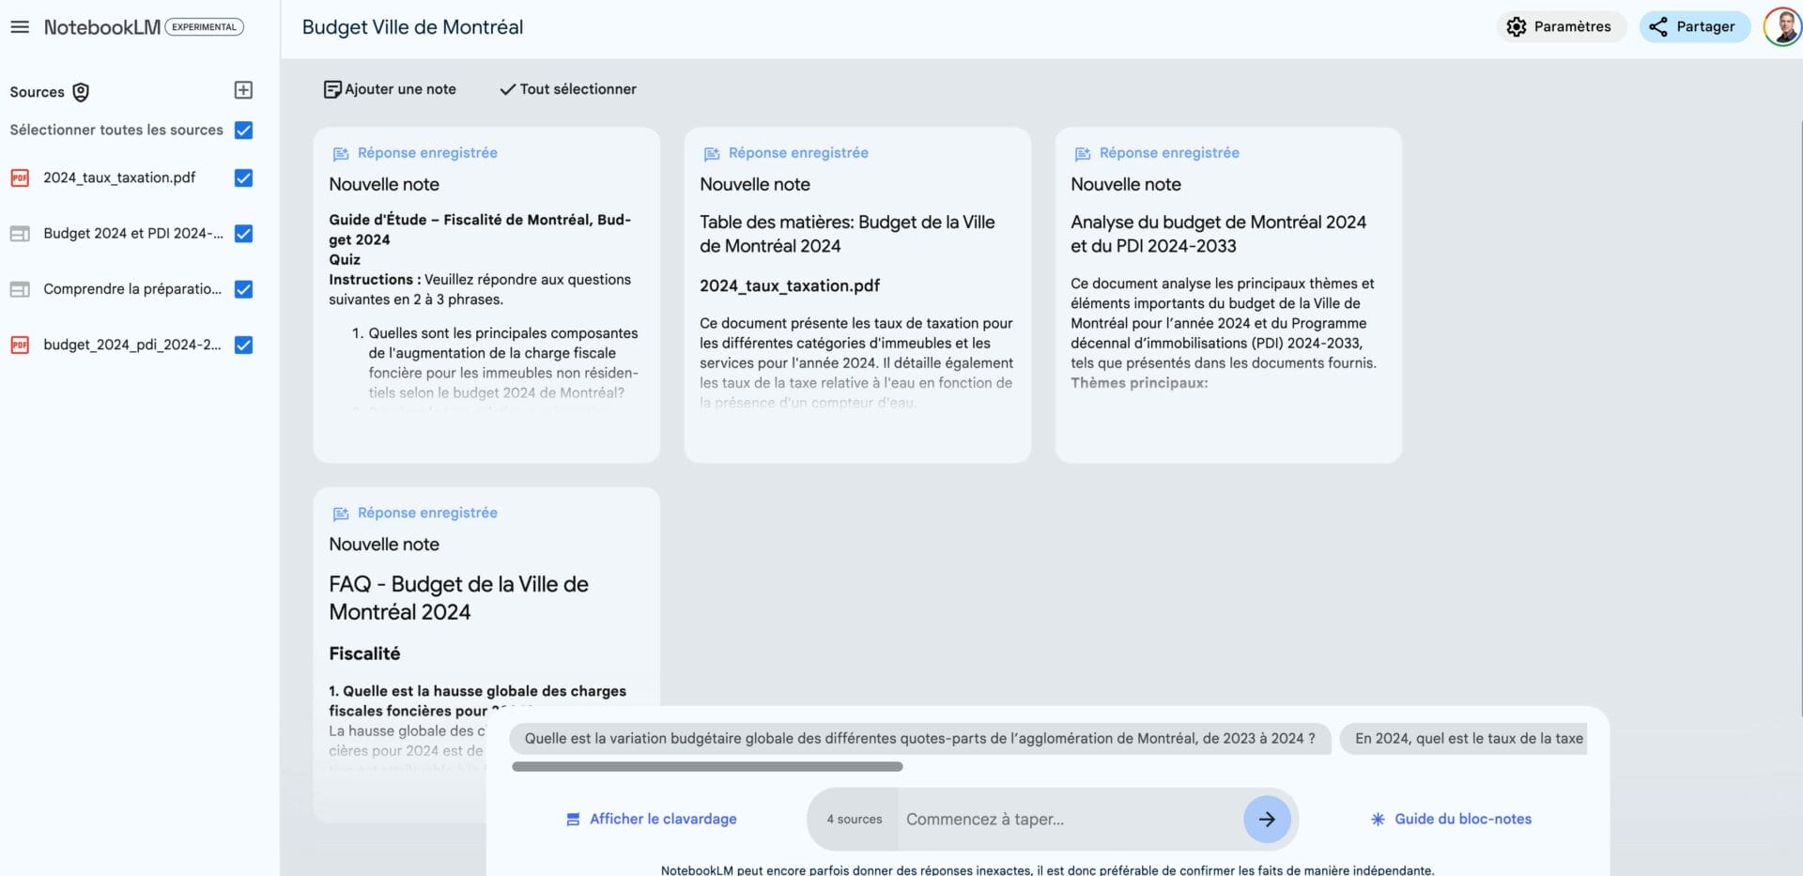Show the chat via Afficher le clavardage
The height and width of the screenshot is (876, 1803).
click(652, 819)
